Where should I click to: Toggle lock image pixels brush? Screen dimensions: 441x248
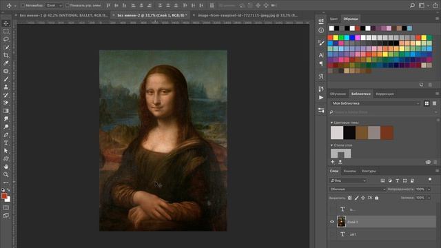pos(357,198)
